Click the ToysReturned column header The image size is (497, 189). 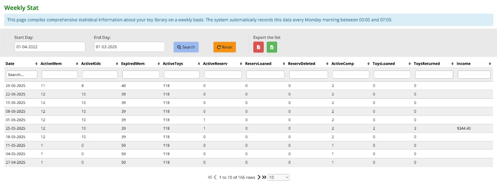point(427,64)
